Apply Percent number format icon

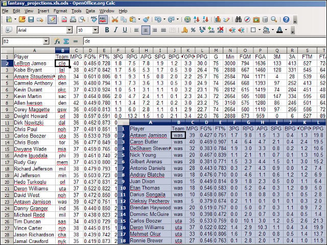(x=193, y=30)
